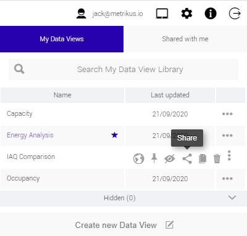Screen dimensions: 247x236
Task: Click the globe icon for IAQ Comparison
Action: (138, 158)
